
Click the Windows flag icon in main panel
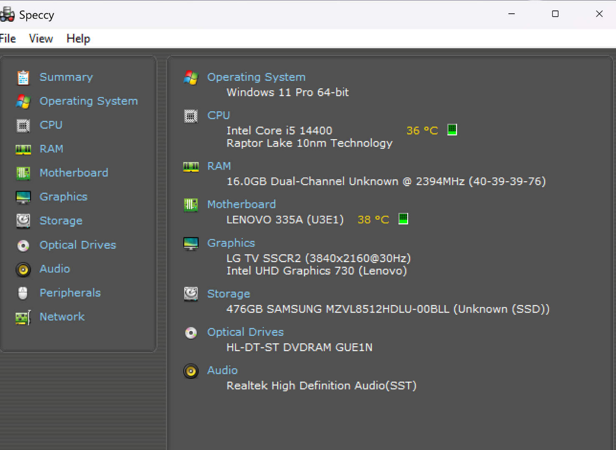(191, 77)
